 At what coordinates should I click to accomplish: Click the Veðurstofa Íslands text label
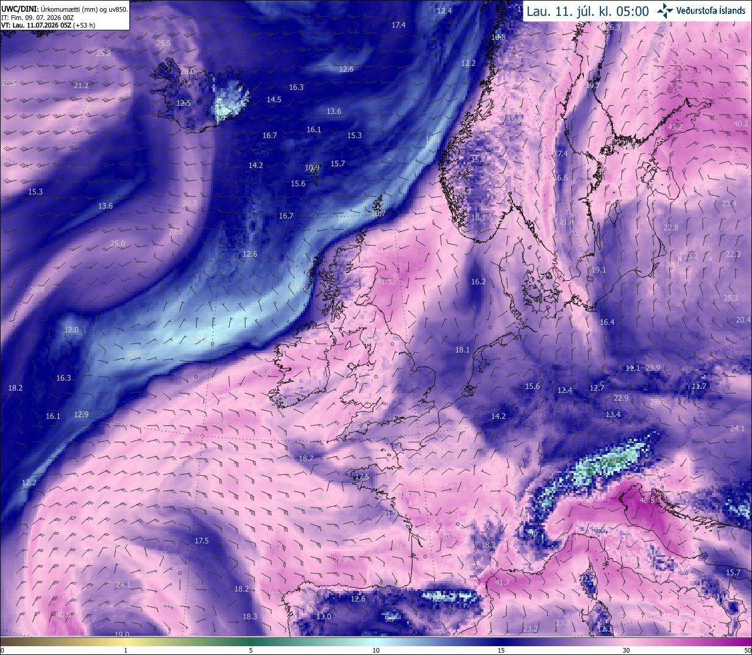click(711, 11)
